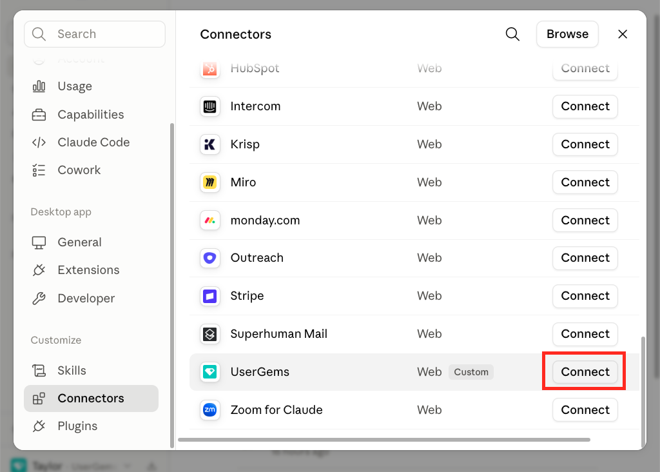Click the Browse connectors button
This screenshot has width=660, height=472.
567,34
